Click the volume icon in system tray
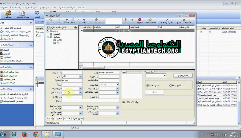This screenshot has width=241, height=138. point(216,135)
